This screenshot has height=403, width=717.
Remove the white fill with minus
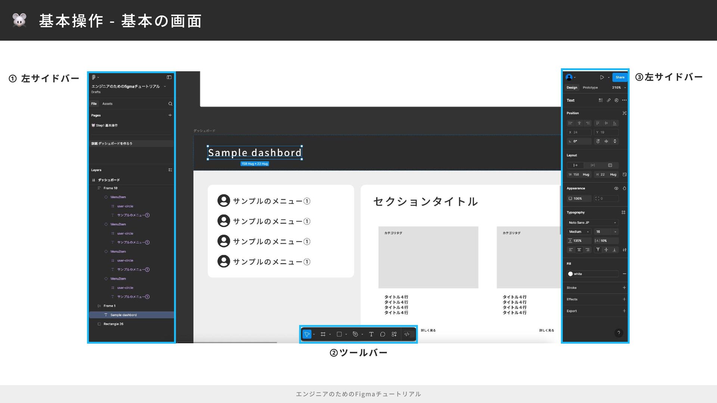[624, 274]
